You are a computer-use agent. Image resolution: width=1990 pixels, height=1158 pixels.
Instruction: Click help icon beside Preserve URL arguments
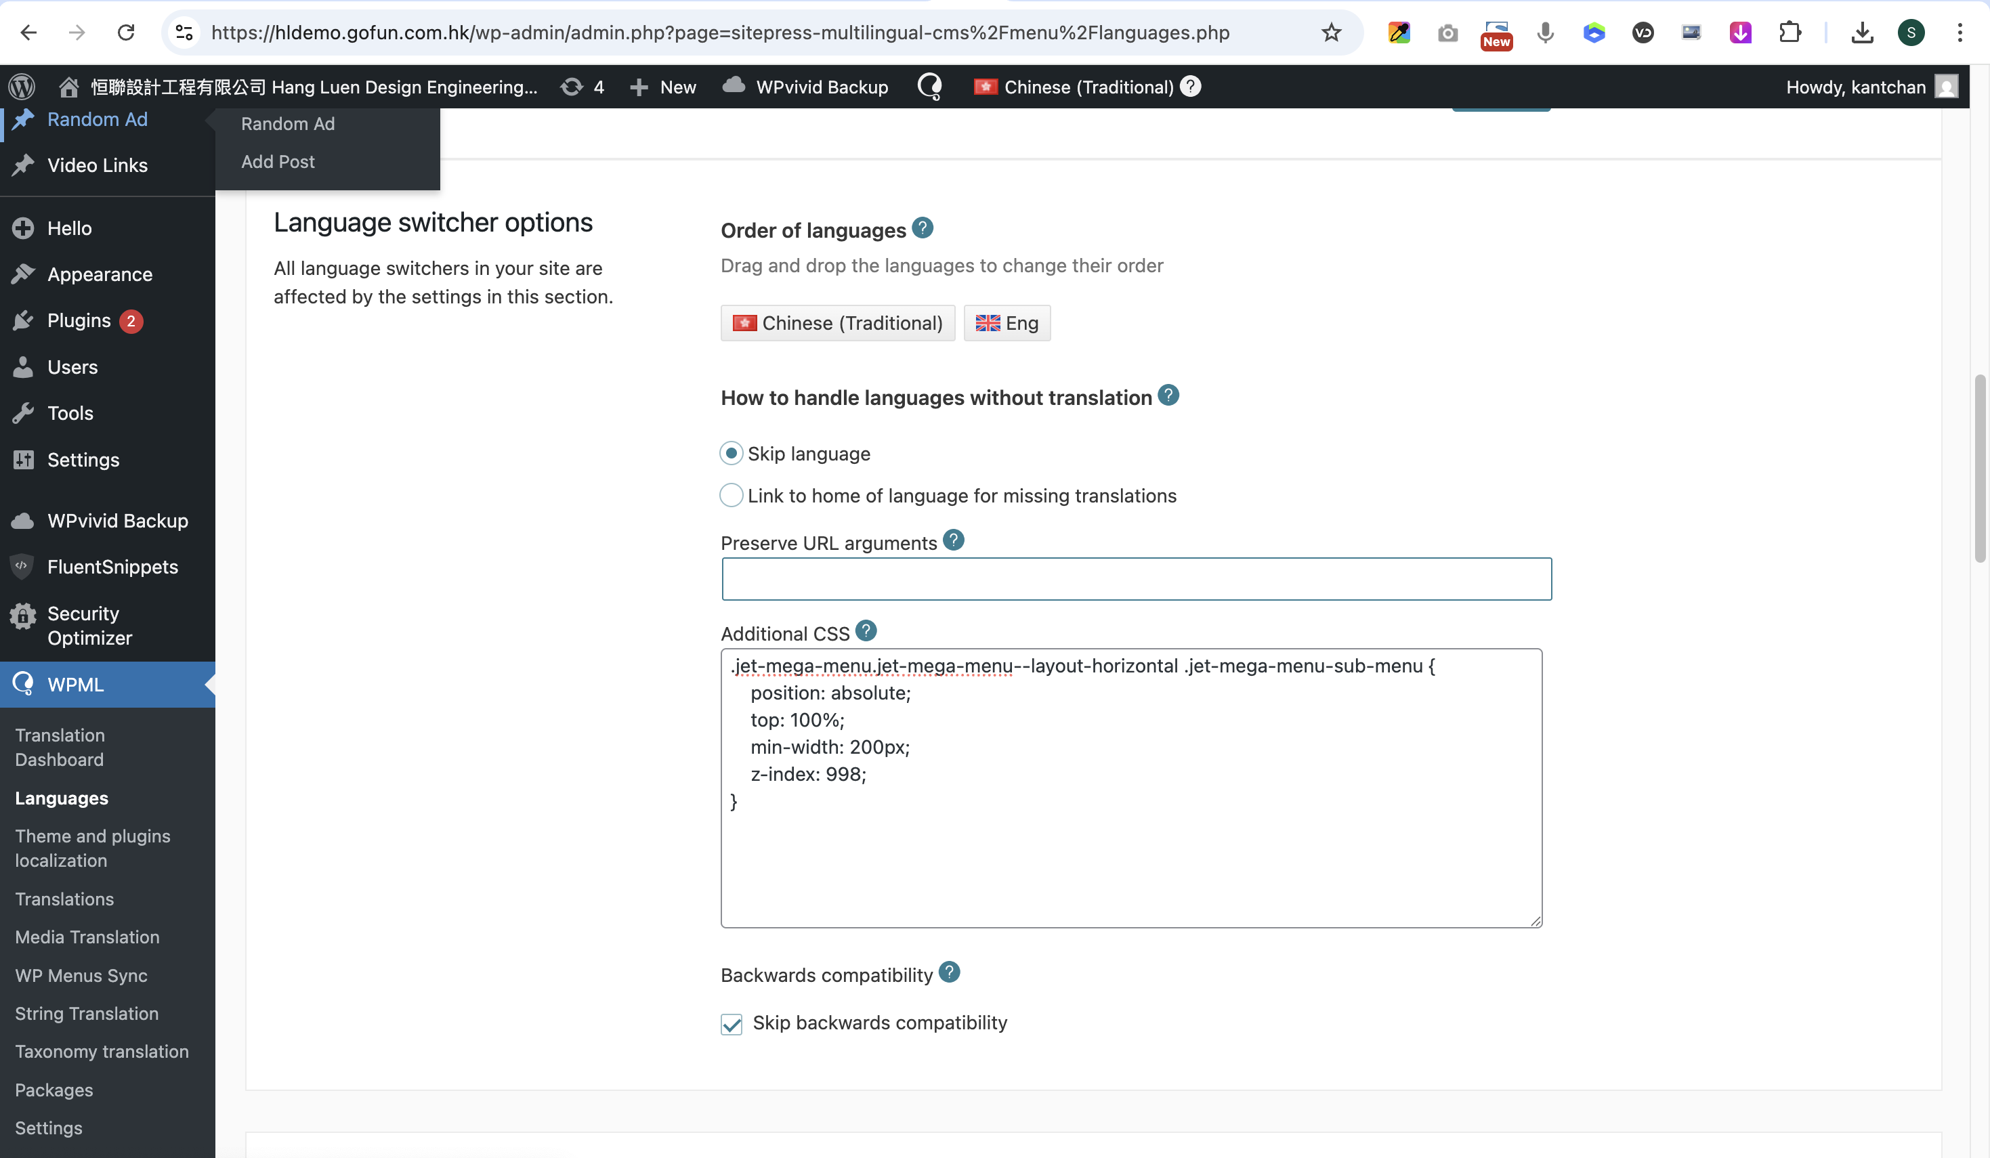click(954, 540)
